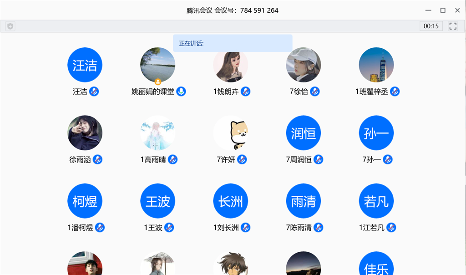Image resolution: width=466 pixels, height=275 pixels.
Task: Close the 腾讯会议 meeting window
Action: [457, 10]
